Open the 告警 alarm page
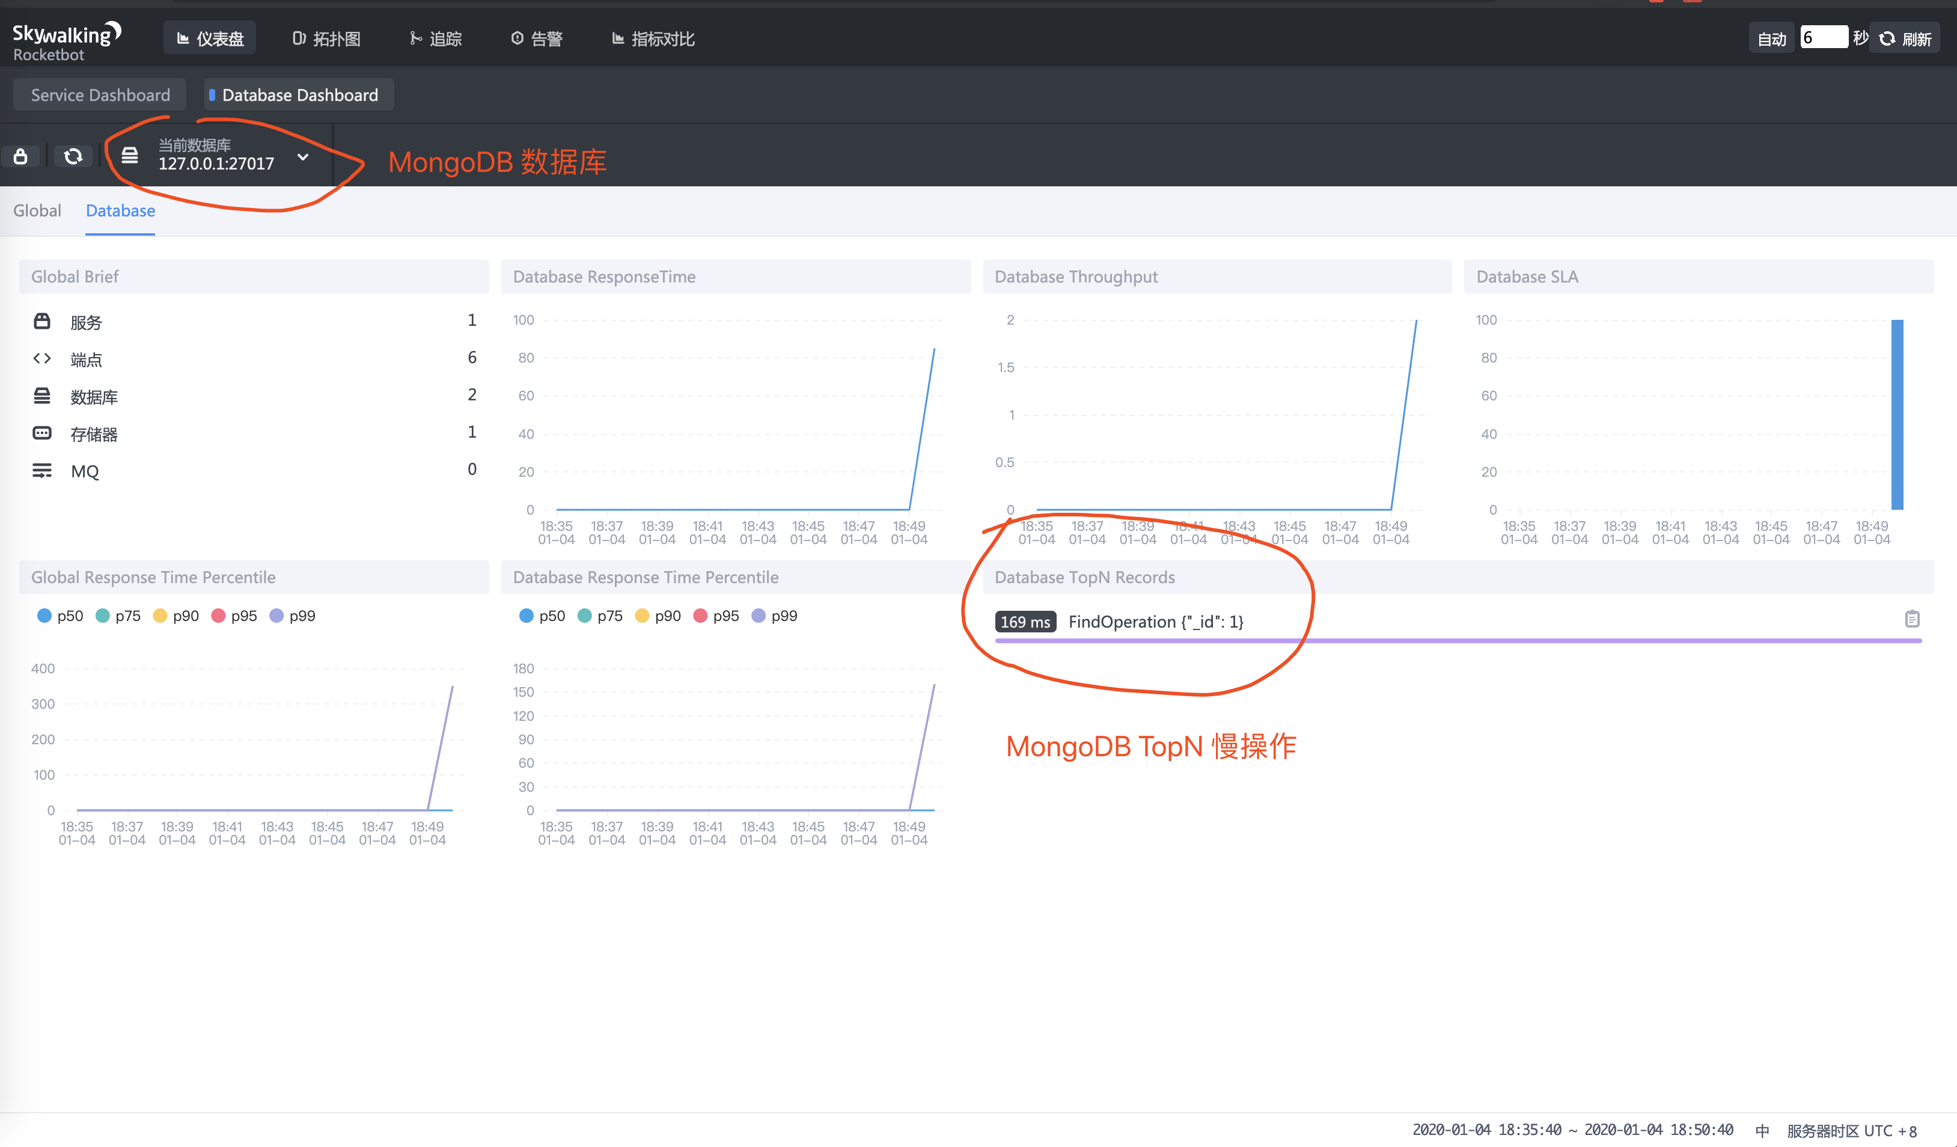 [x=537, y=38]
